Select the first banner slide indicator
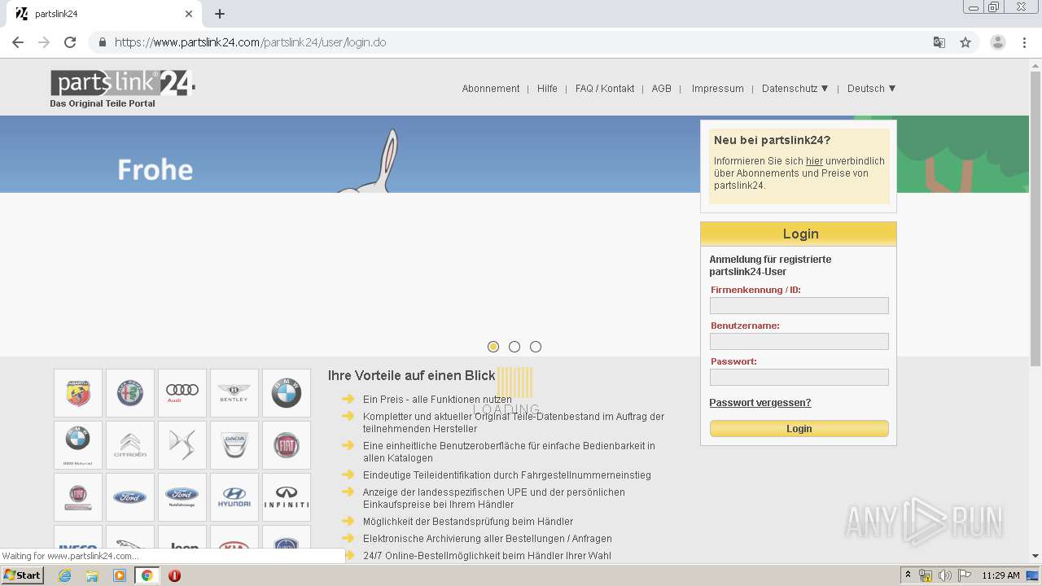The image size is (1042, 586). 493,347
